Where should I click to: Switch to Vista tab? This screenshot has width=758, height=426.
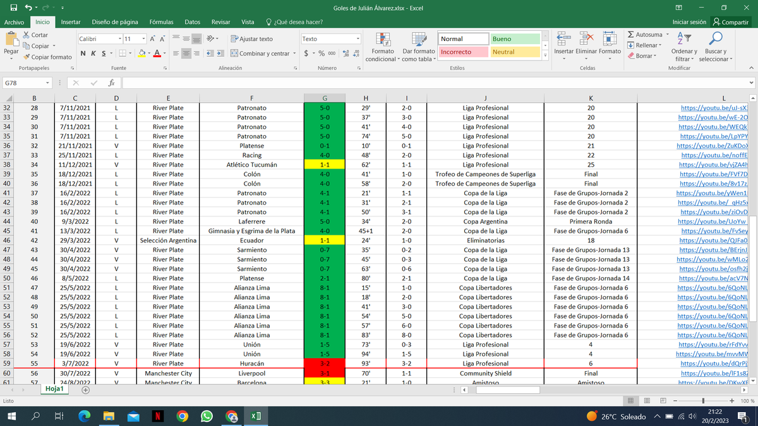point(248,22)
